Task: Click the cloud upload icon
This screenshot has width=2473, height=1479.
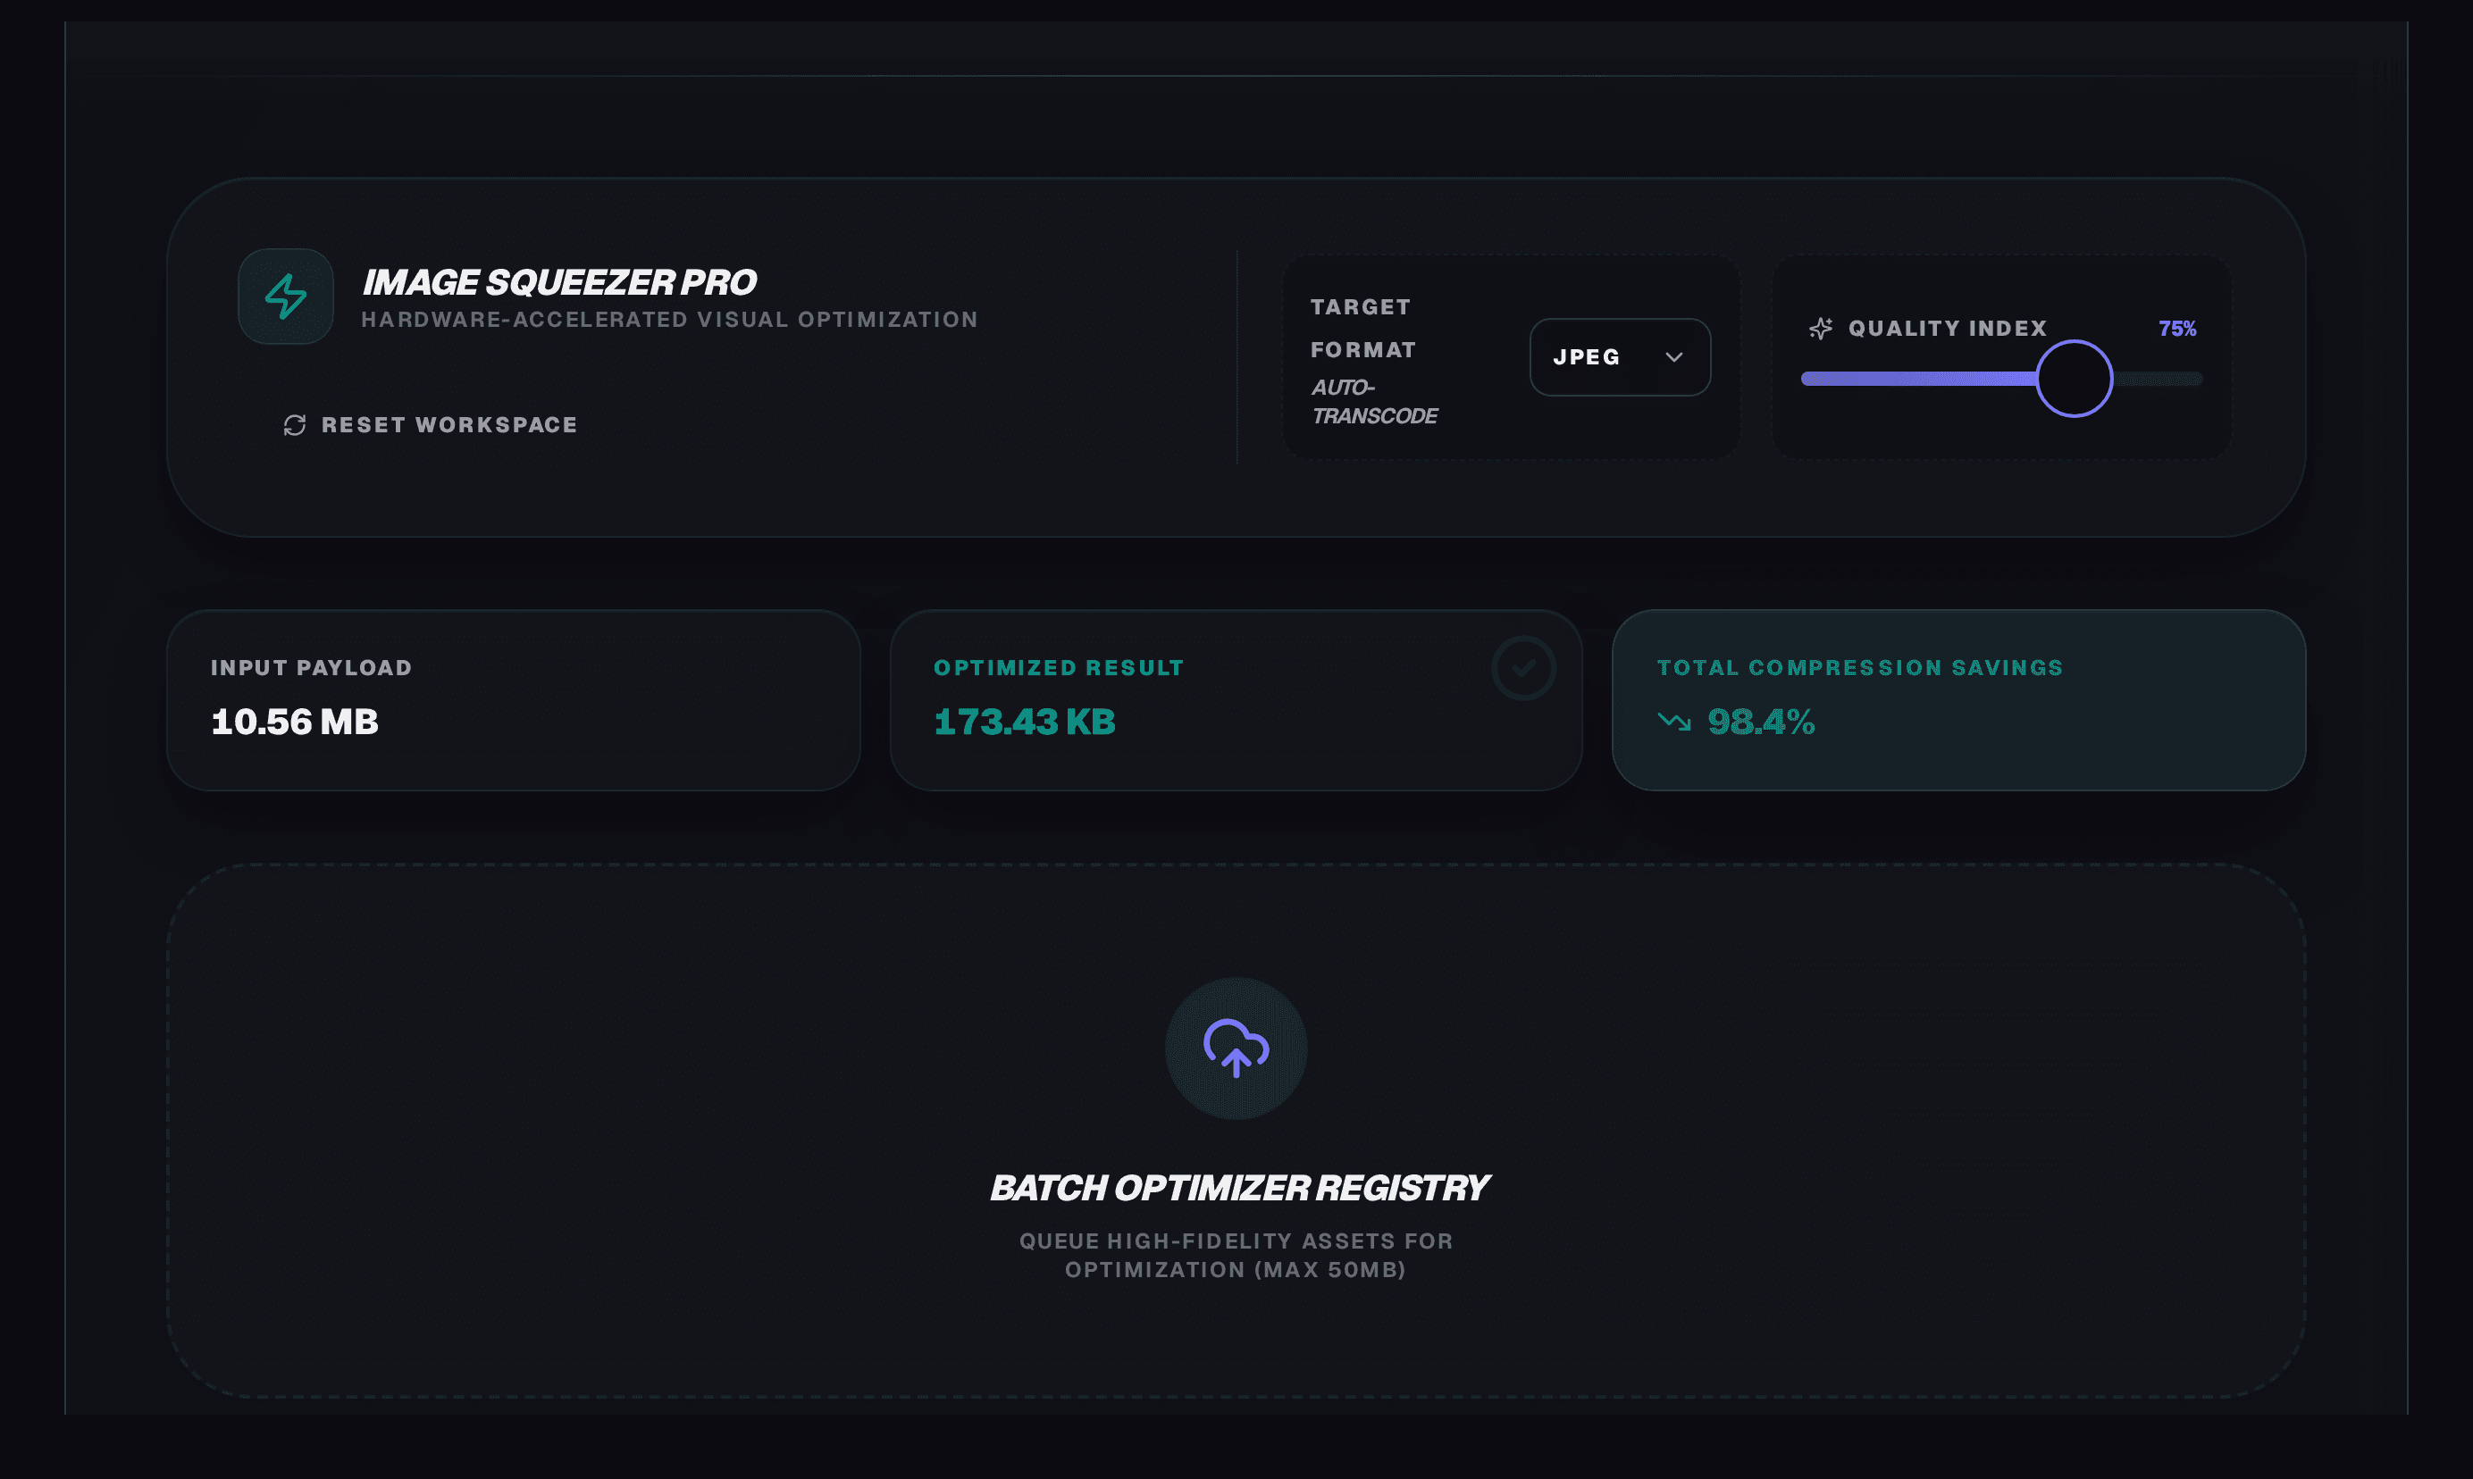Action: [x=1236, y=1048]
